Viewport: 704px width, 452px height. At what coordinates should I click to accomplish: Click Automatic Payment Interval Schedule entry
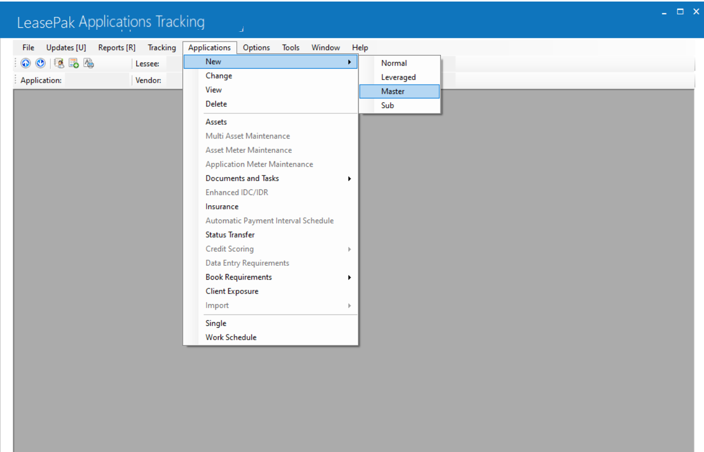pos(271,221)
